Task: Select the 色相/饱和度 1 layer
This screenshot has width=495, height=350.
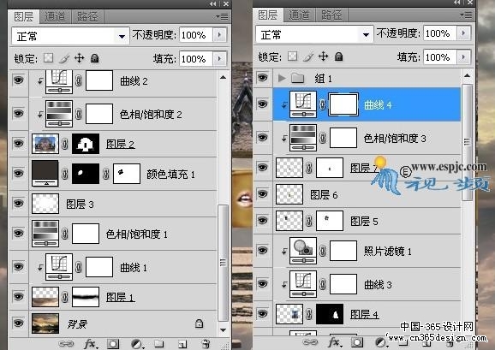Action: [123, 234]
